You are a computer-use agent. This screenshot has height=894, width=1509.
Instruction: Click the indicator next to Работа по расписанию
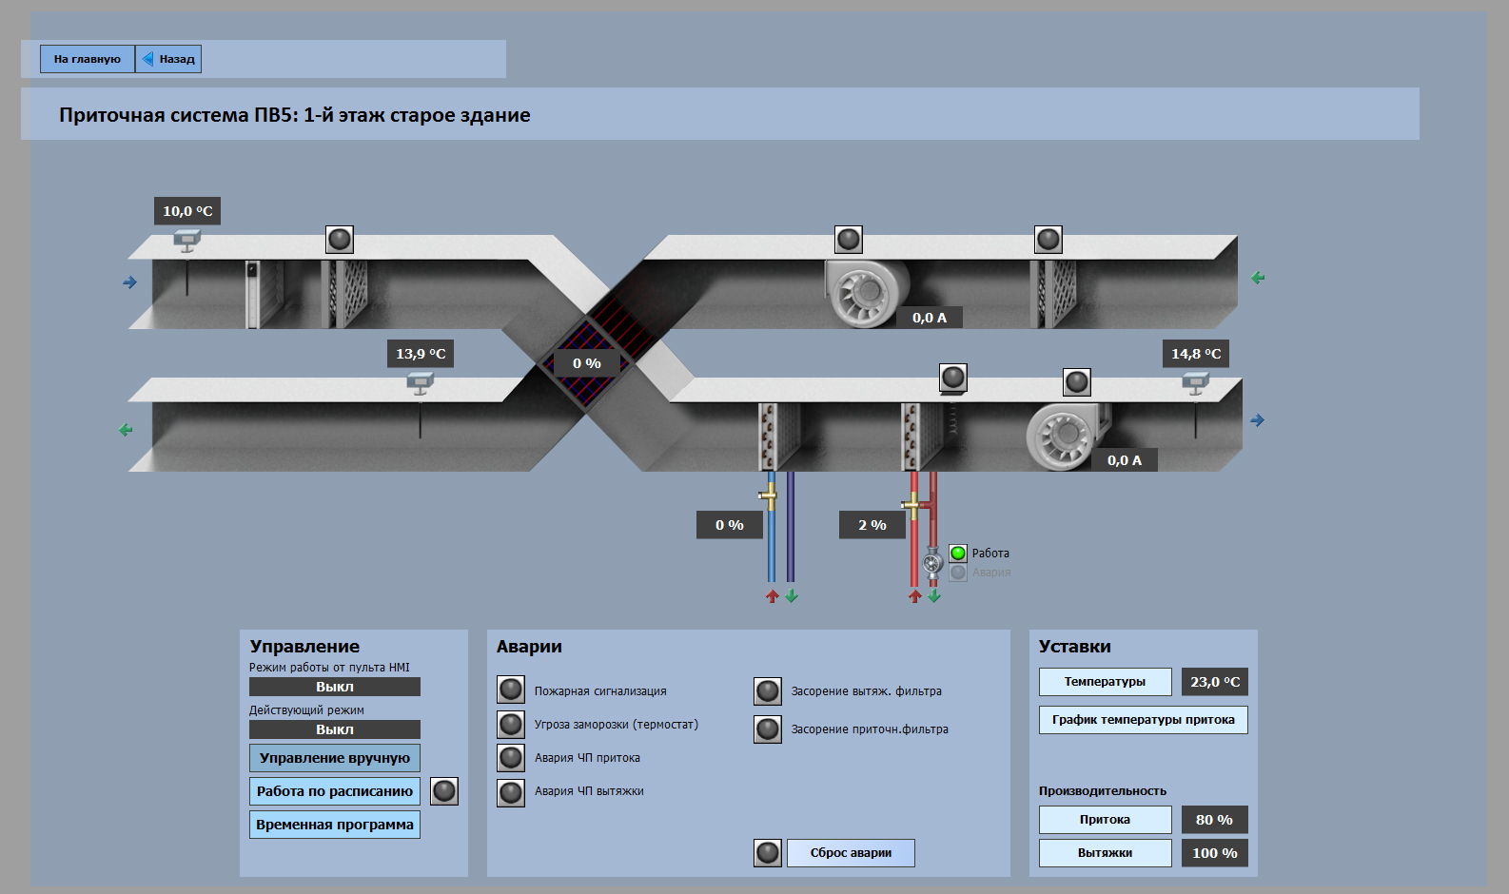(444, 791)
